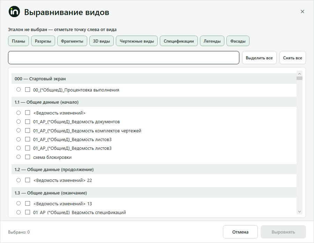Click the '1.2 — Общие данные (продолжение)' group header

coord(154,169)
